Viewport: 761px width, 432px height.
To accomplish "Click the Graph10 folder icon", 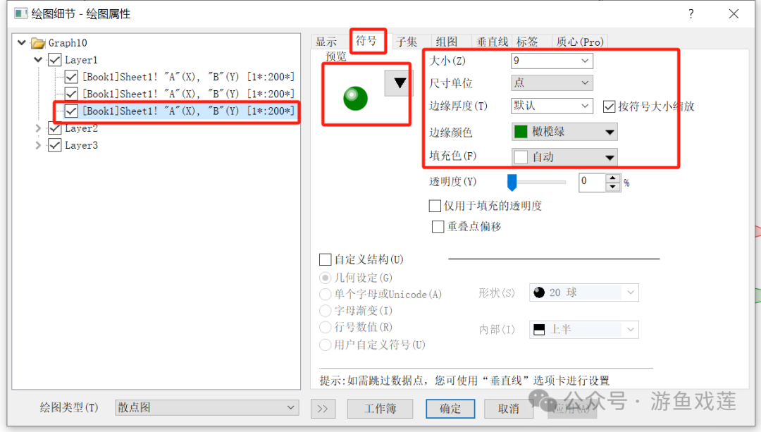I will 38,43.
